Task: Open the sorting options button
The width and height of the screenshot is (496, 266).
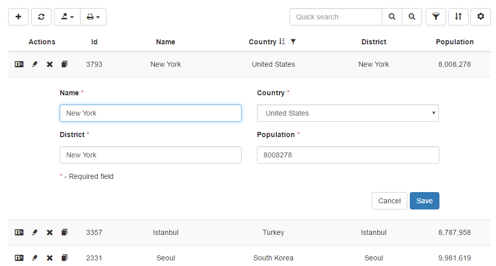Action: point(458,17)
